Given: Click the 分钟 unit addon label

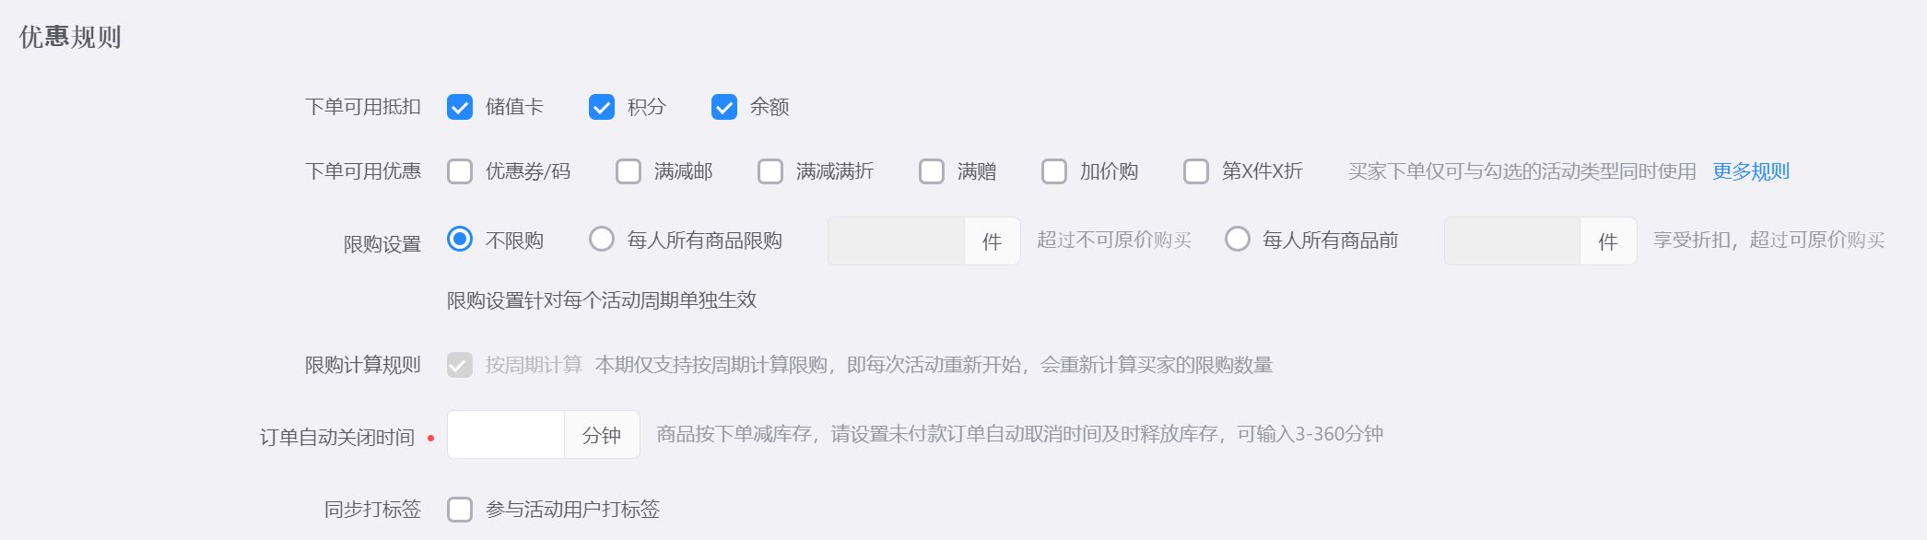Looking at the screenshot, I should click(x=602, y=434).
